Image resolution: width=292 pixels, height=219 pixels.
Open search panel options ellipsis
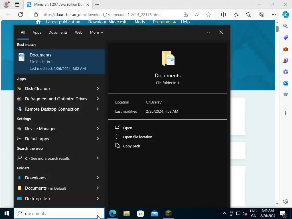point(209,32)
